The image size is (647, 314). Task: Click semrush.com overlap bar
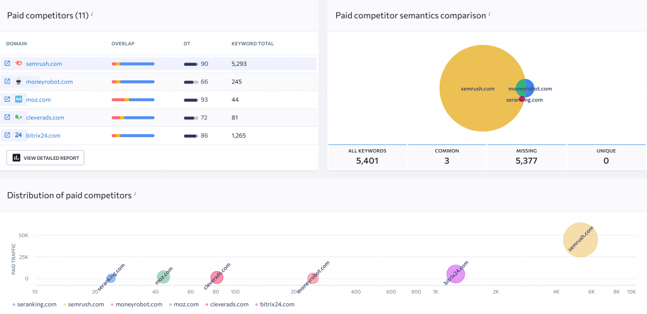coord(133,64)
